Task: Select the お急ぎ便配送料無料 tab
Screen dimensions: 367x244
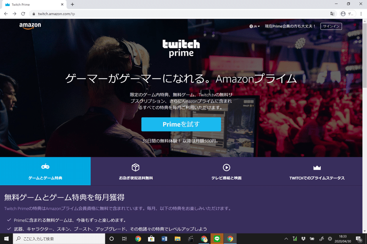Action: coord(136,171)
